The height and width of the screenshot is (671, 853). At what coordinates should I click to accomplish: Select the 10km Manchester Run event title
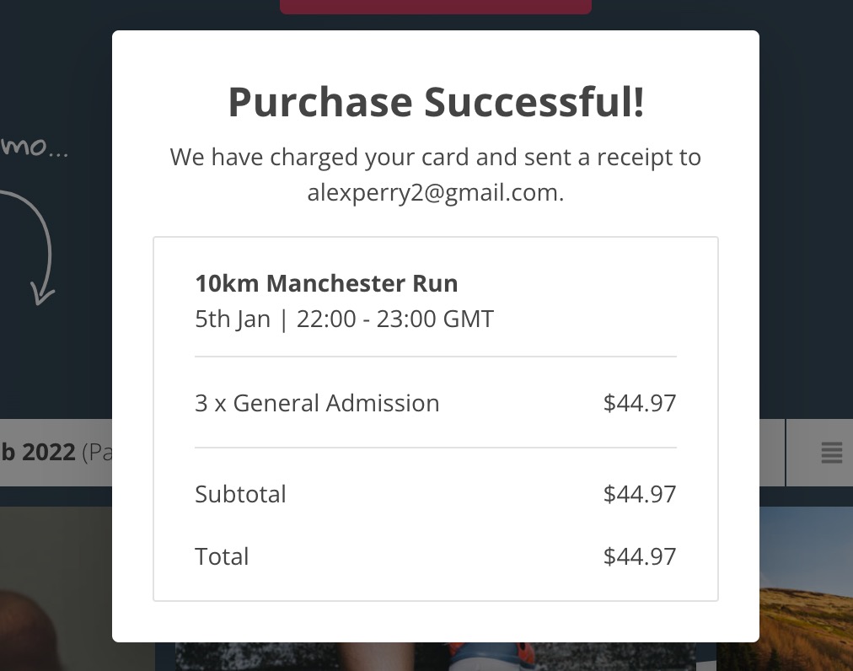(326, 283)
